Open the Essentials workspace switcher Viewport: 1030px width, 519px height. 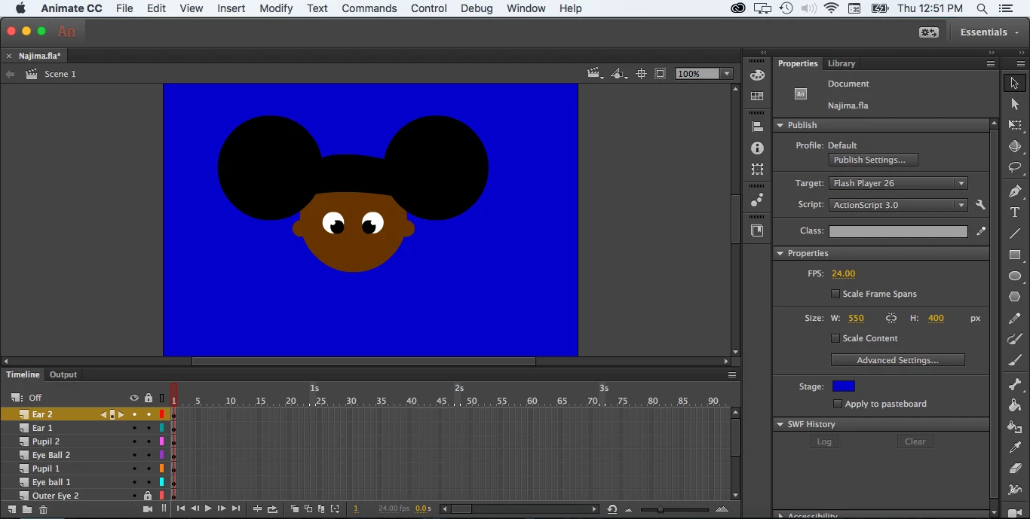[989, 32]
